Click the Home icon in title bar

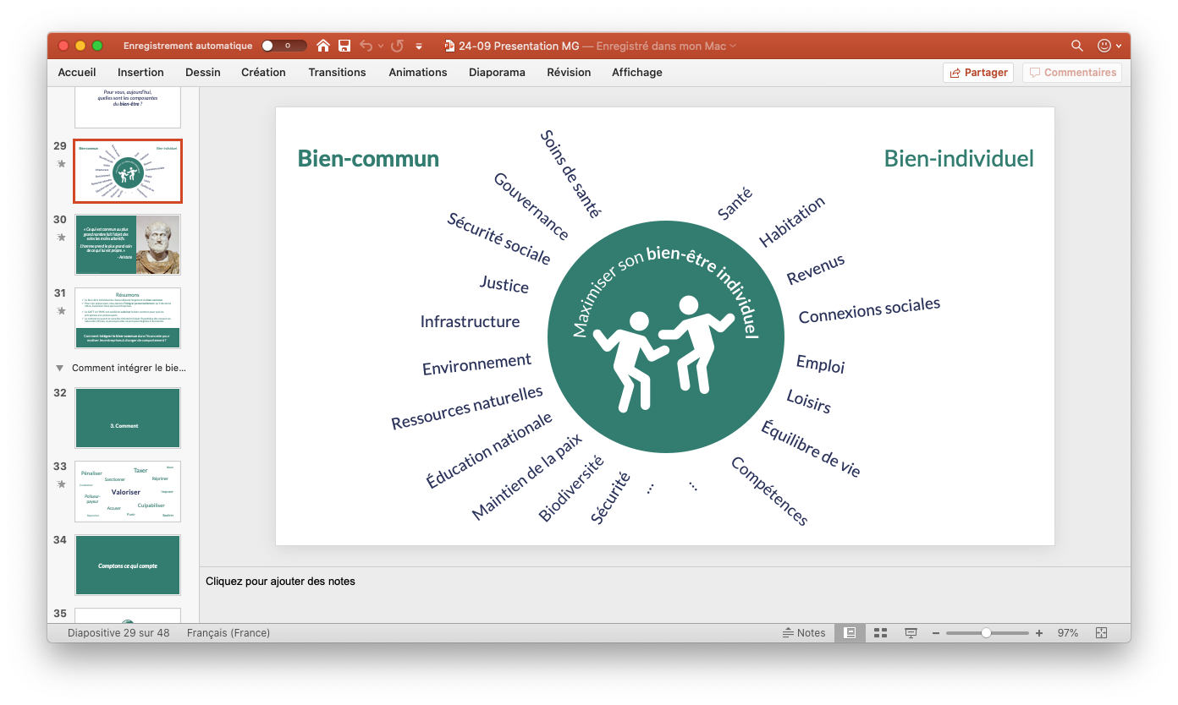click(323, 46)
